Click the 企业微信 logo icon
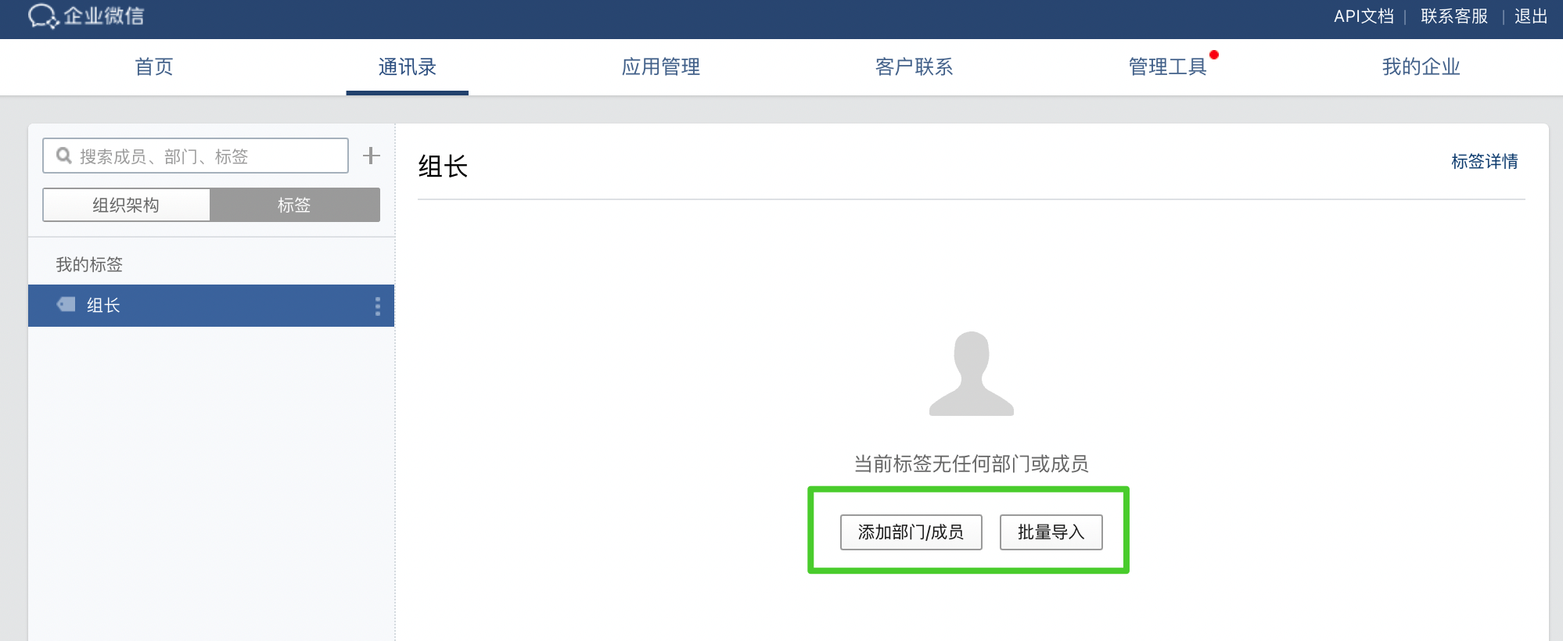The height and width of the screenshot is (641, 1563). [x=43, y=16]
